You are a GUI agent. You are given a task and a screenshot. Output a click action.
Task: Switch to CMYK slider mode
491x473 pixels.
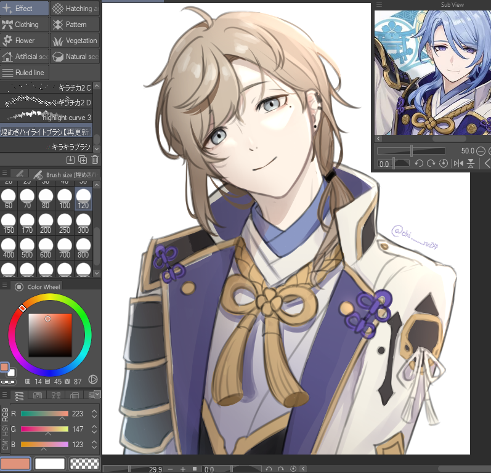5,445
